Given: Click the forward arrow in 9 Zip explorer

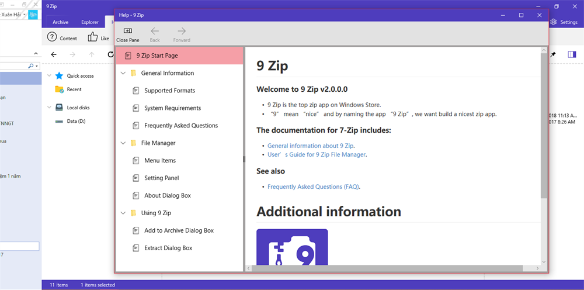Looking at the screenshot, I should click(x=72, y=55).
